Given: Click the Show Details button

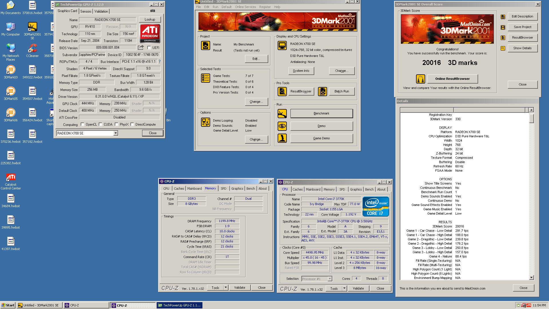Looking at the screenshot, I should (522, 48).
